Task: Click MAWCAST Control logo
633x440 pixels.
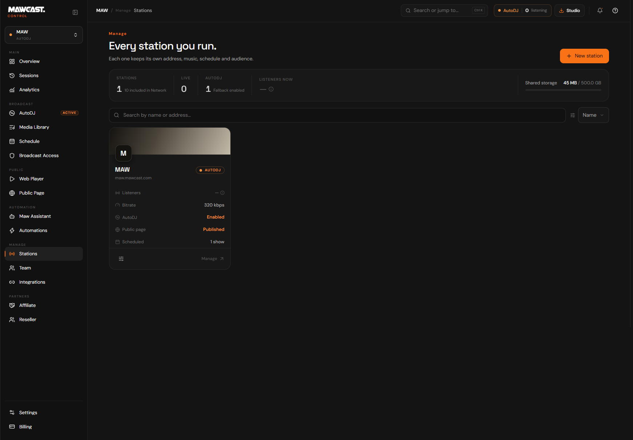Action: (27, 12)
